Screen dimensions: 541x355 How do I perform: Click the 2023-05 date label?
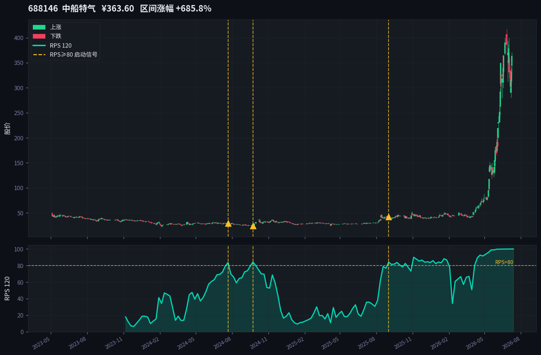42,343
